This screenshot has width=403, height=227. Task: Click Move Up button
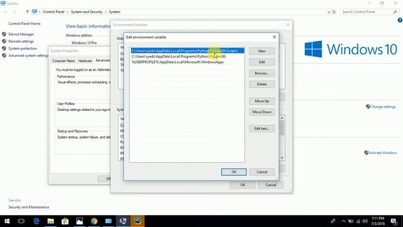pos(262,101)
